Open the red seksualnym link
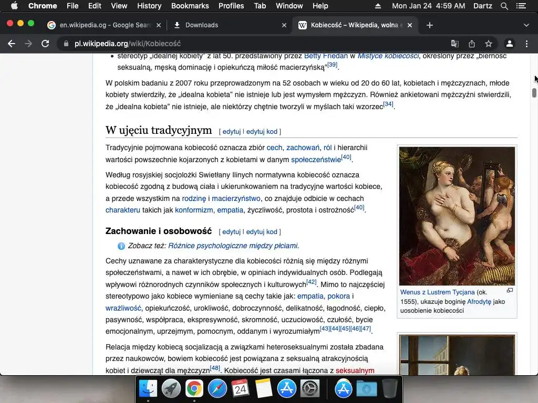 [x=355, y=371]
